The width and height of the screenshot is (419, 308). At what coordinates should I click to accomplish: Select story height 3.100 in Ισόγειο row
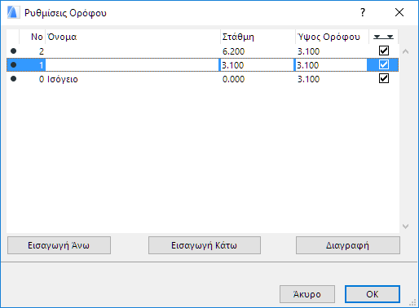point(308,79)
